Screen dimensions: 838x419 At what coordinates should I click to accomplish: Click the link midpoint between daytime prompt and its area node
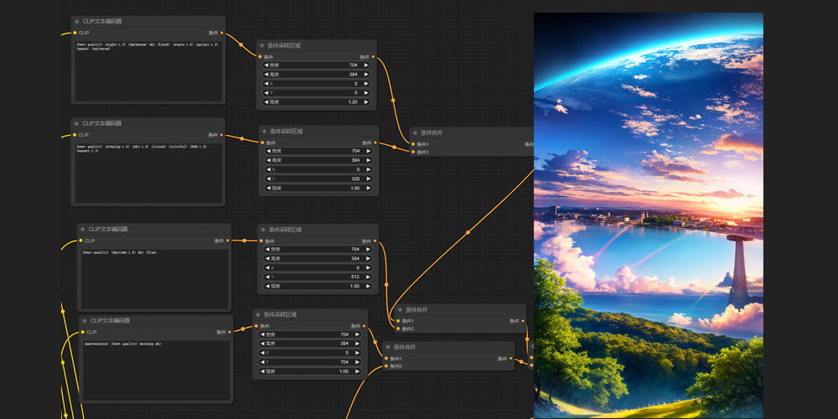point(244,241)
